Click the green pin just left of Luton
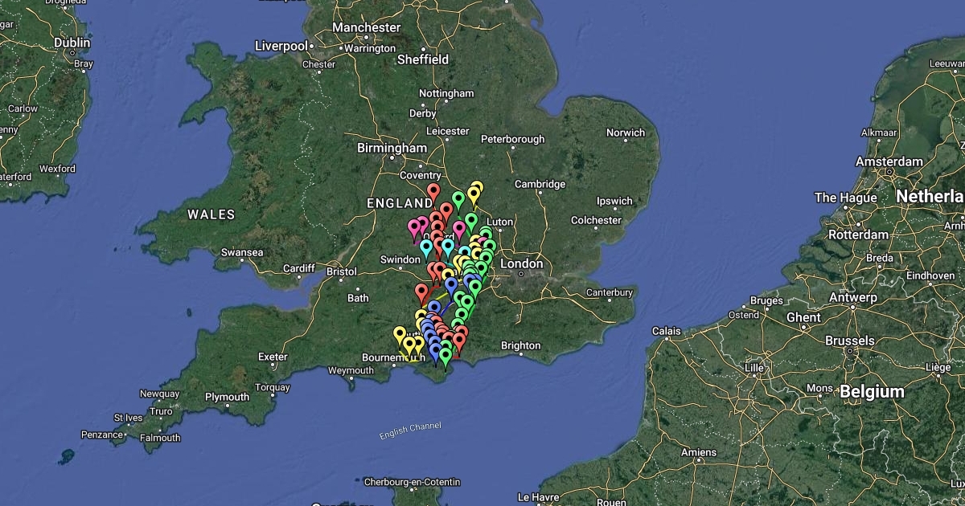The width and height of the screenshot is (965, 506). click(x=471, y=221)
